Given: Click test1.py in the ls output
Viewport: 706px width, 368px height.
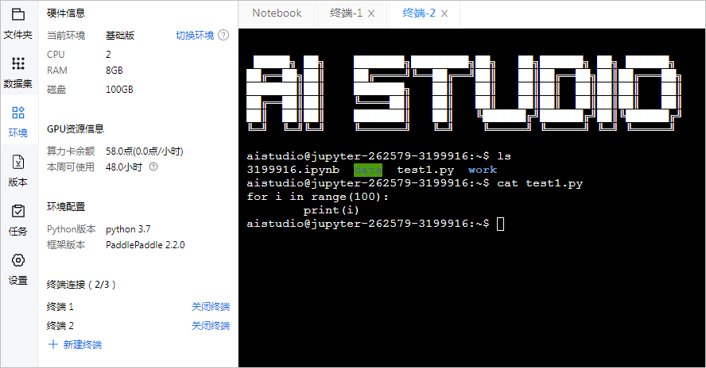Looking at the screenshot, I should coord(425,170).
